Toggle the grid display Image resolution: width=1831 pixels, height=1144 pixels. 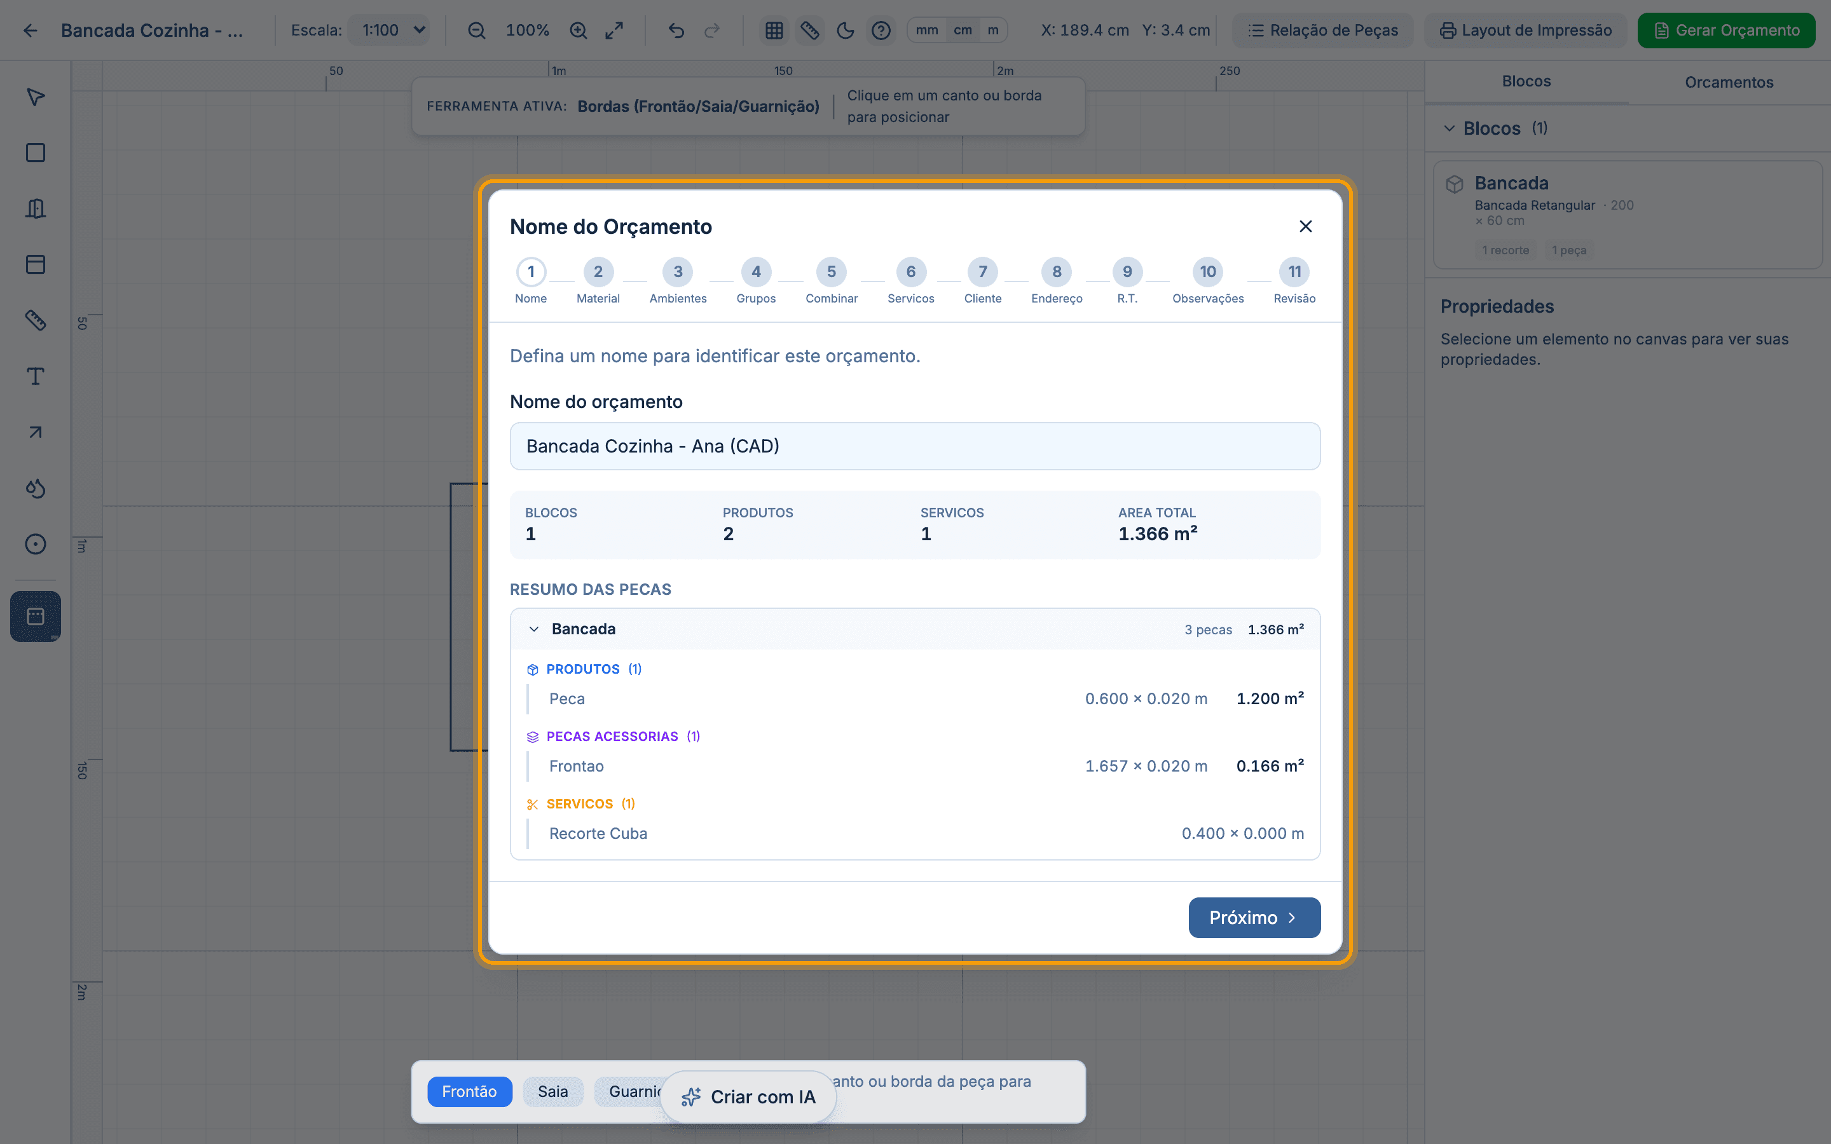(774, 31)
